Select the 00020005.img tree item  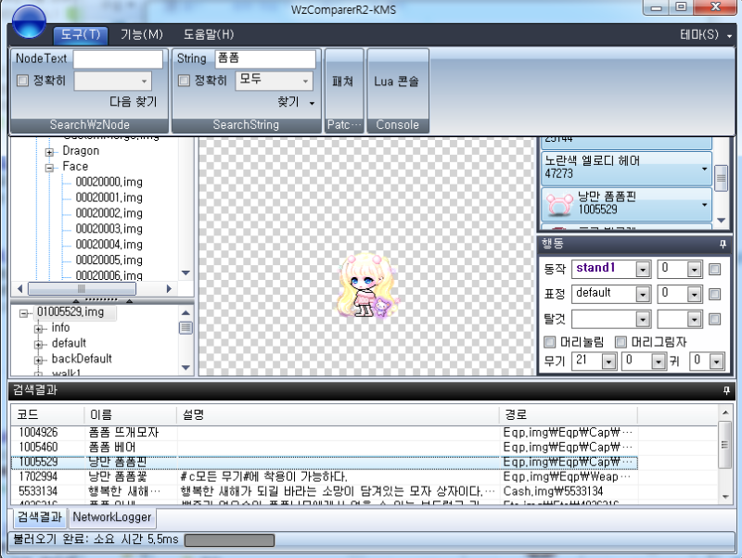[109, 260]
